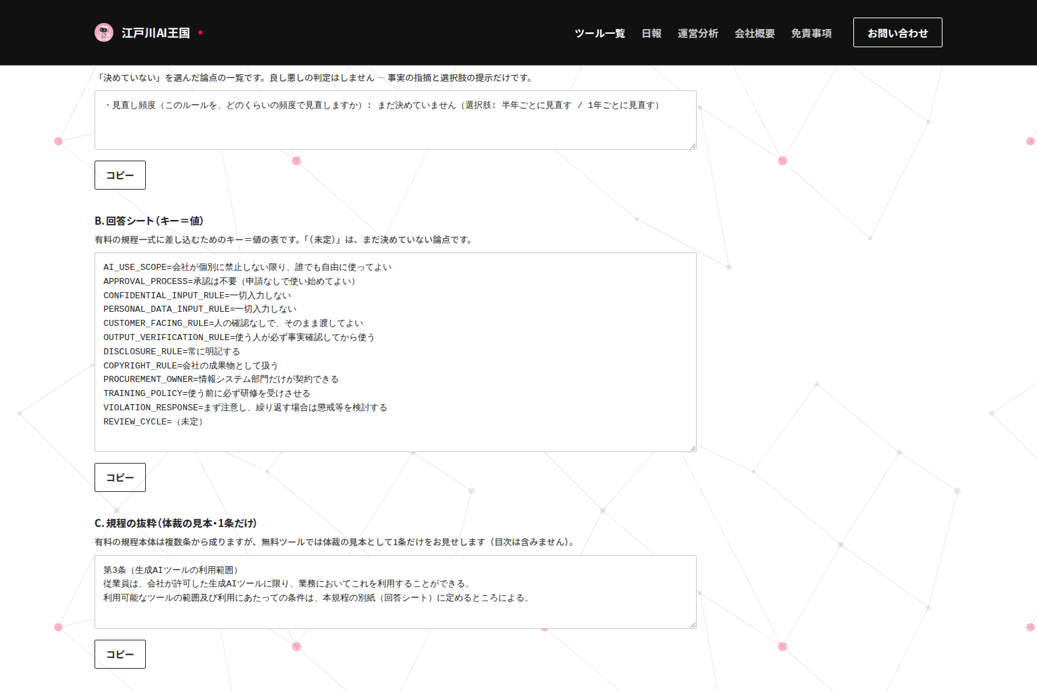Click the PROCUREMENT_OWNER line
The width and height of the screenshot is (1037, 691).
coord(221,379)
